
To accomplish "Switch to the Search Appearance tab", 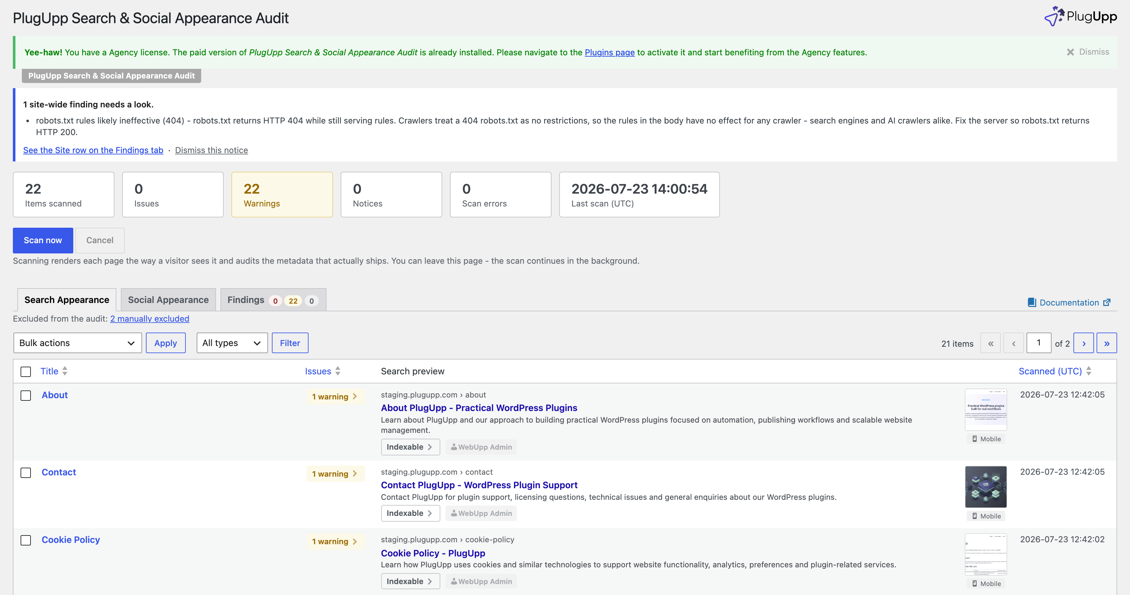I will pyautogui.click(x=67, y=300).
